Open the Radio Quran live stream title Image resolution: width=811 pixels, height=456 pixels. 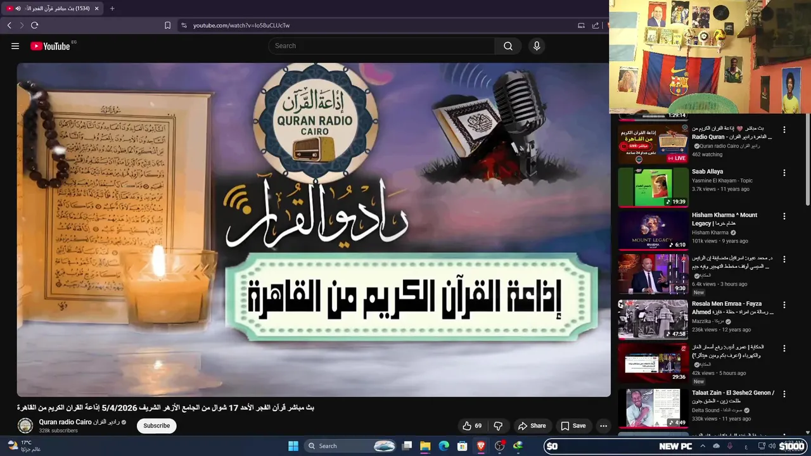pos(732,132)
